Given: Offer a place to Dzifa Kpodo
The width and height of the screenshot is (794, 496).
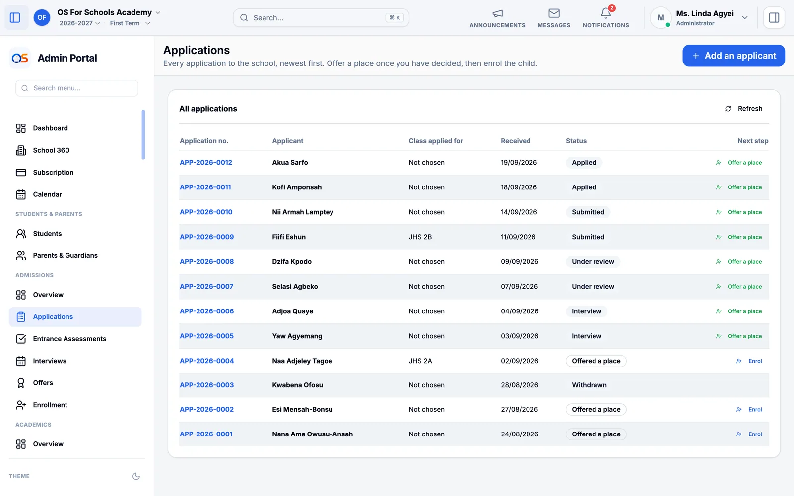Looking at the screenshot, I should click(739, 262).
